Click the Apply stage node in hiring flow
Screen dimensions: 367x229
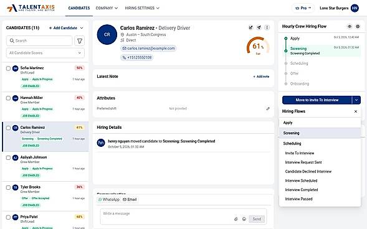286,39
